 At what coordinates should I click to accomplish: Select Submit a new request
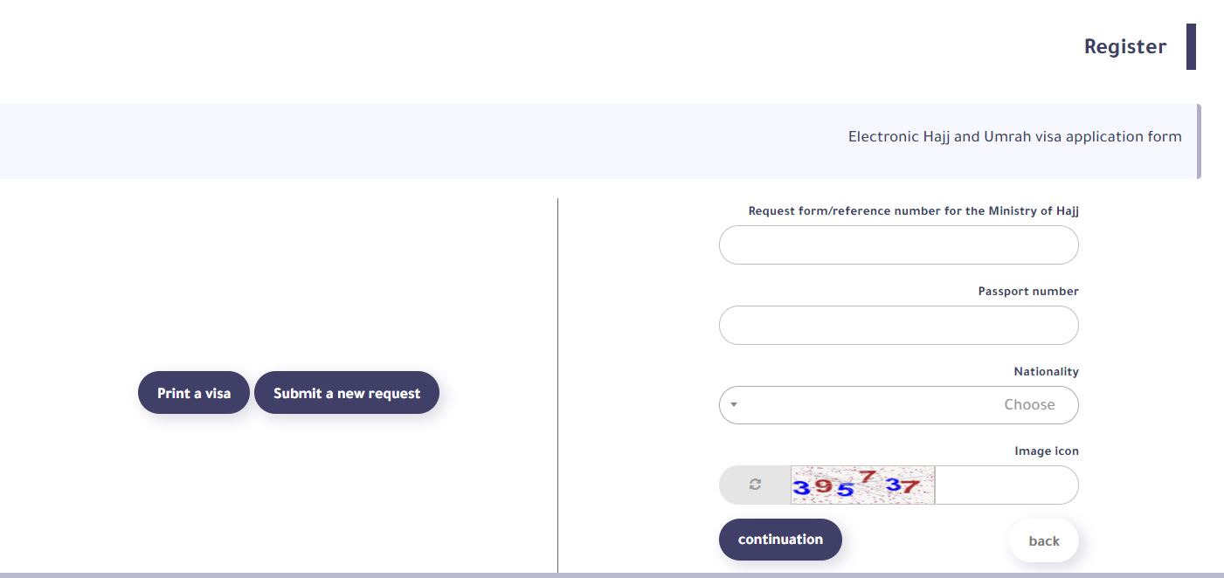point(347,393)
